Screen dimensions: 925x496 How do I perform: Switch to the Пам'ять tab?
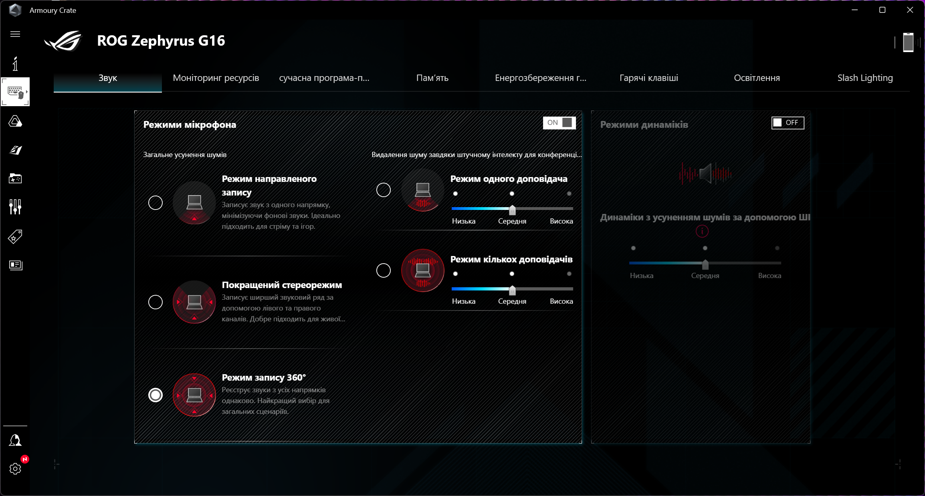tap(432, 78)
